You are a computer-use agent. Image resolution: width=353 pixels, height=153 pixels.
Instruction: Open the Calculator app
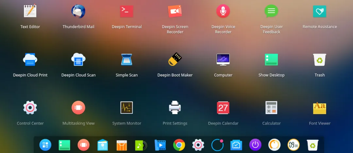271,108
